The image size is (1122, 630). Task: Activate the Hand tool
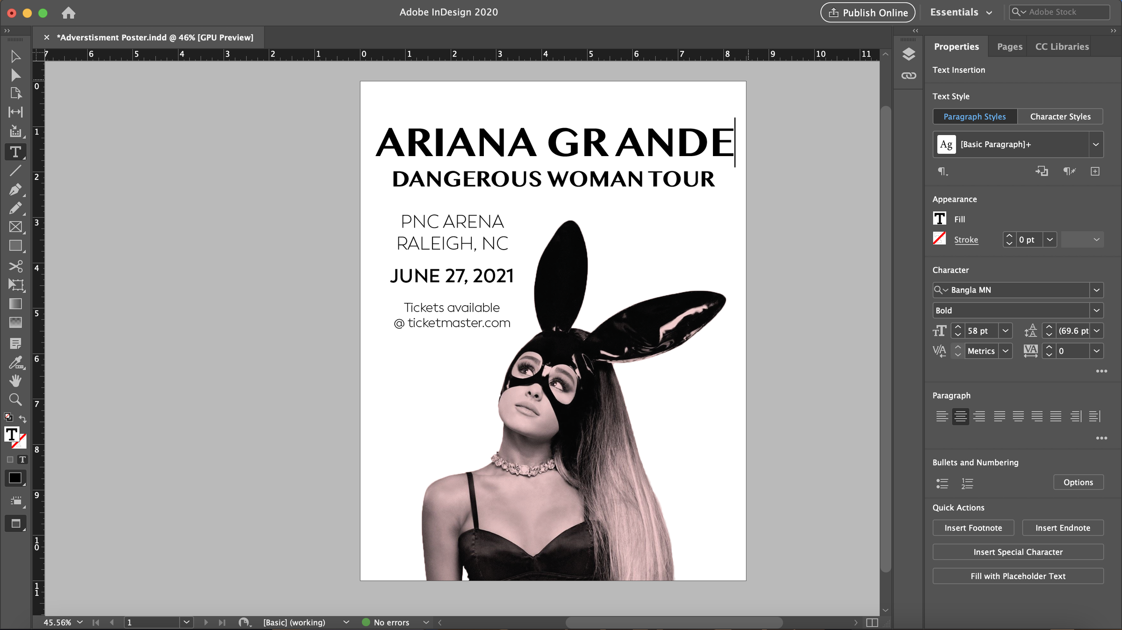[15, 381]
